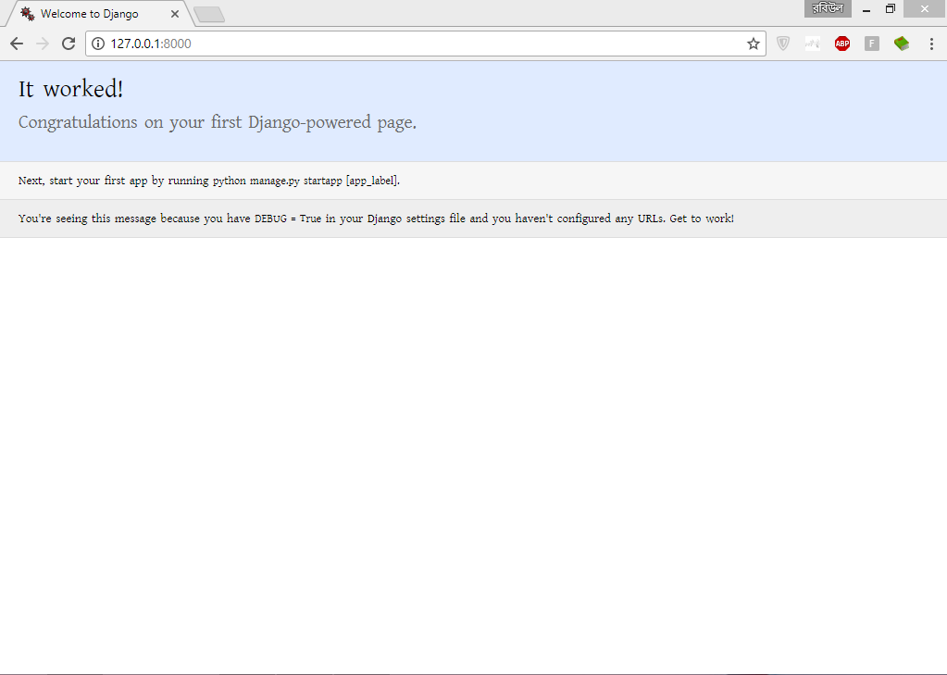Select the Welcome to Django tab
The image size is (947, 675).
90,14
